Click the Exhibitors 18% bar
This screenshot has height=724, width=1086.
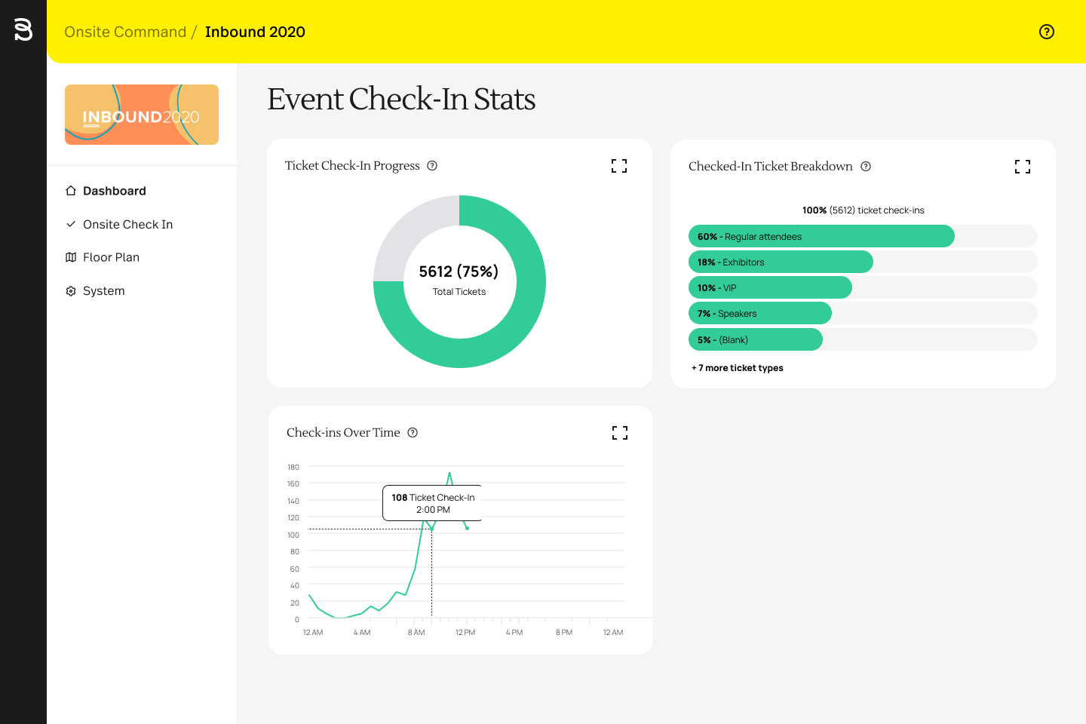point(781,262)
